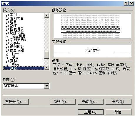Click the 新建 new style button
This screenshot has width=135, height=116.
(63, 102)
